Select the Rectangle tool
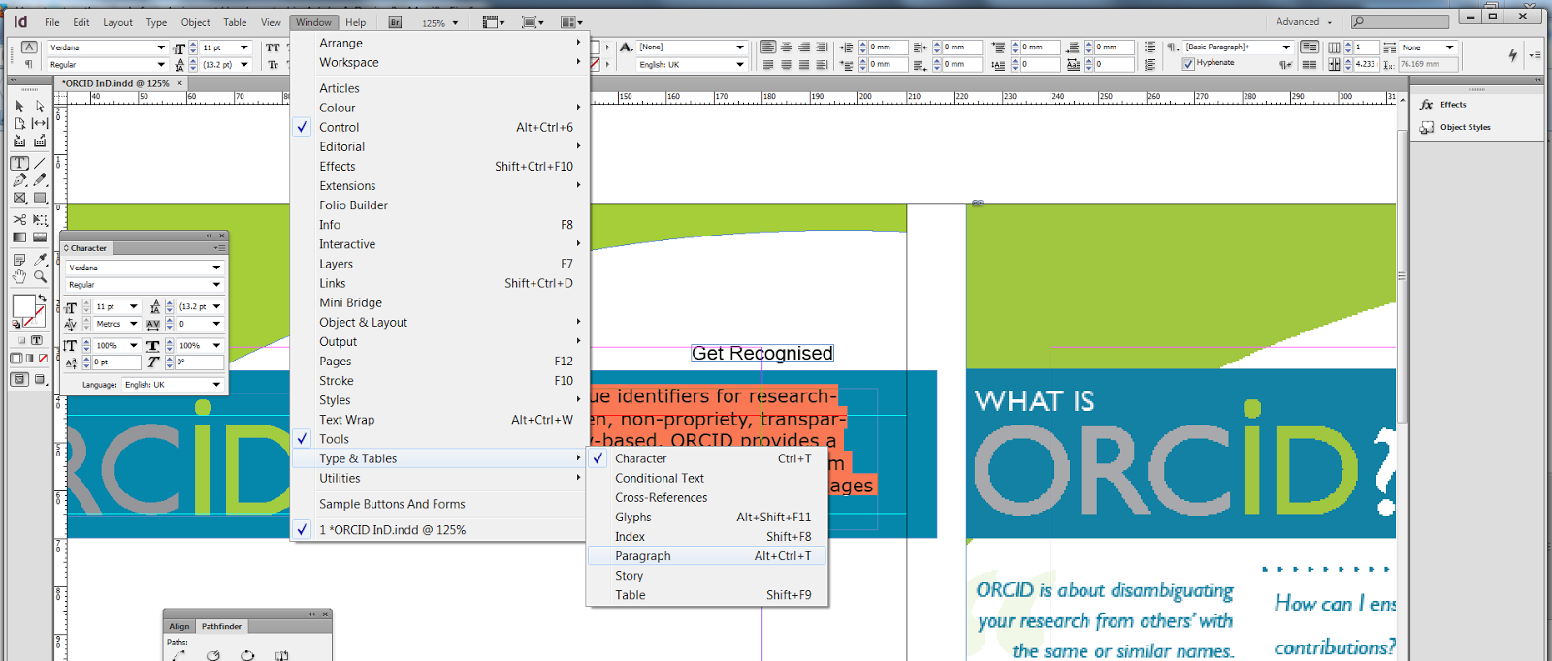 coord(40,198)
